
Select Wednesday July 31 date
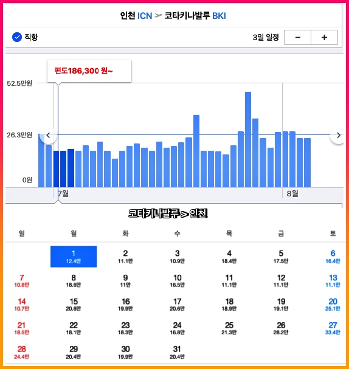pyautogui.click(x=177, y=352)
